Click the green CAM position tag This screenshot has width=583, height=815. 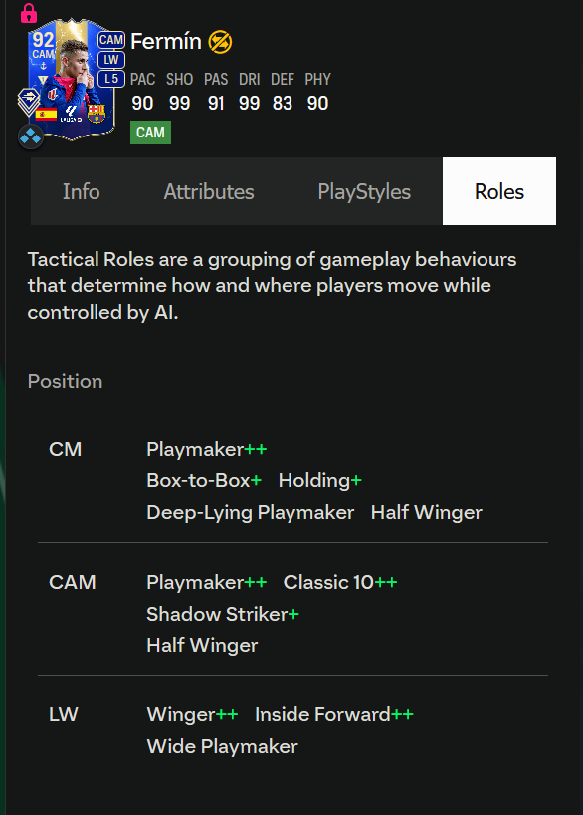click(x=150, y=133)
